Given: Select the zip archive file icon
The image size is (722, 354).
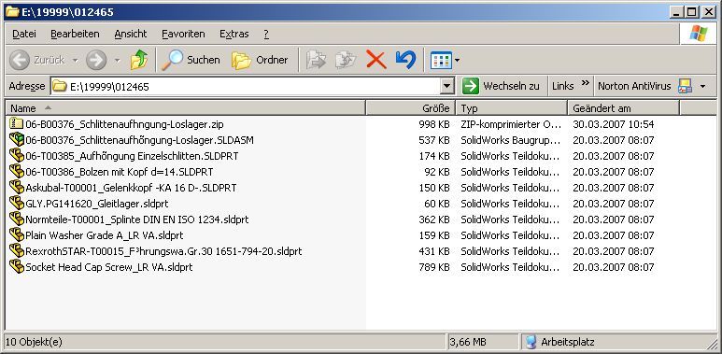Looking at the screenshot, I should pyautogui.click(x=16, y=123).
